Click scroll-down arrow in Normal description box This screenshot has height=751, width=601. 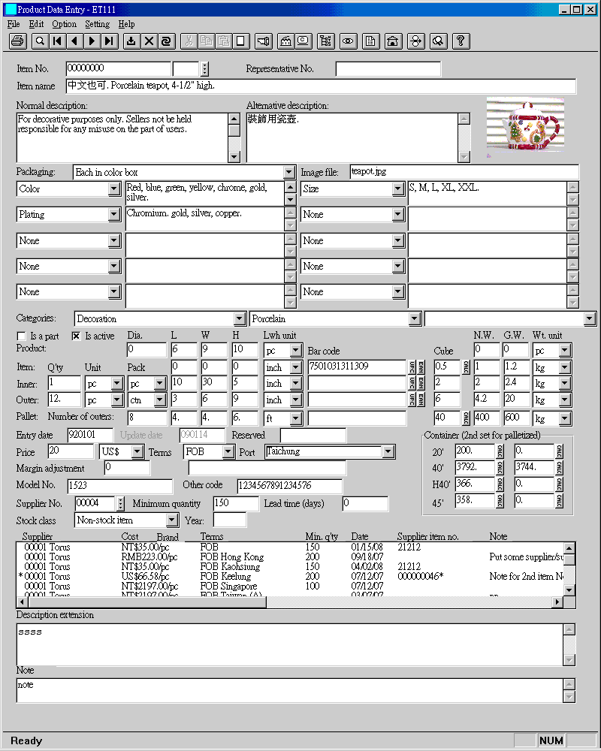[234, 157]
